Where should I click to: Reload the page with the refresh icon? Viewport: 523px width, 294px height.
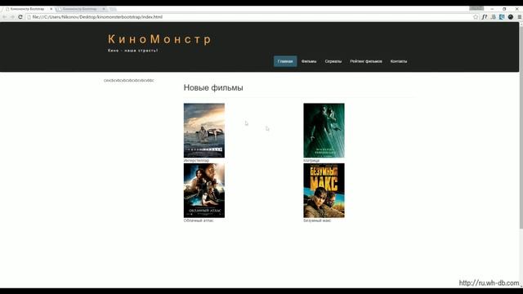pyautogui.click(x=20, y=17)
